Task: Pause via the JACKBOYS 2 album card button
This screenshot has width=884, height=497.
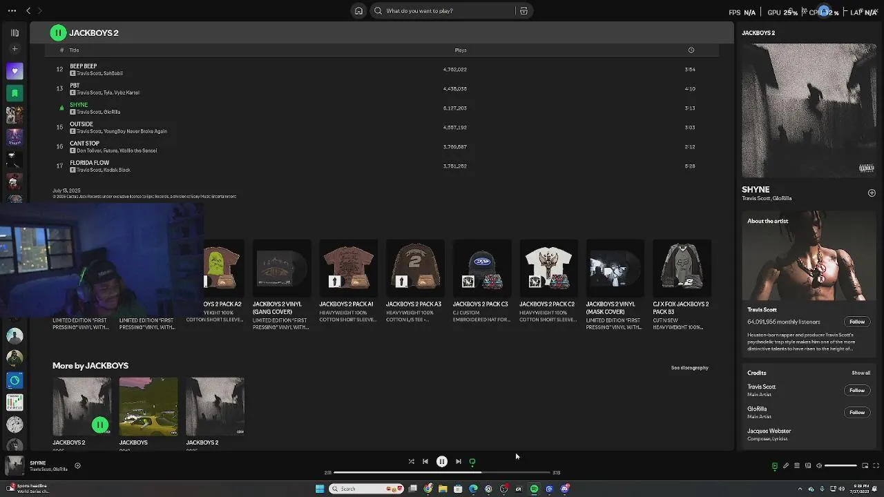Action: 100,425
